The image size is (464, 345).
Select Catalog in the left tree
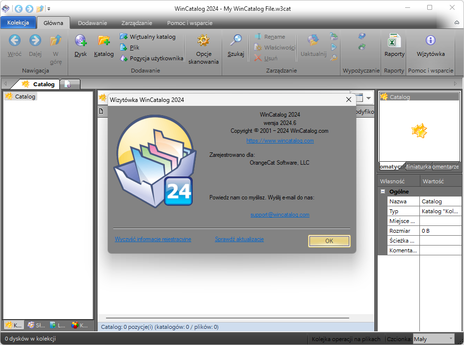coord(21,97)
